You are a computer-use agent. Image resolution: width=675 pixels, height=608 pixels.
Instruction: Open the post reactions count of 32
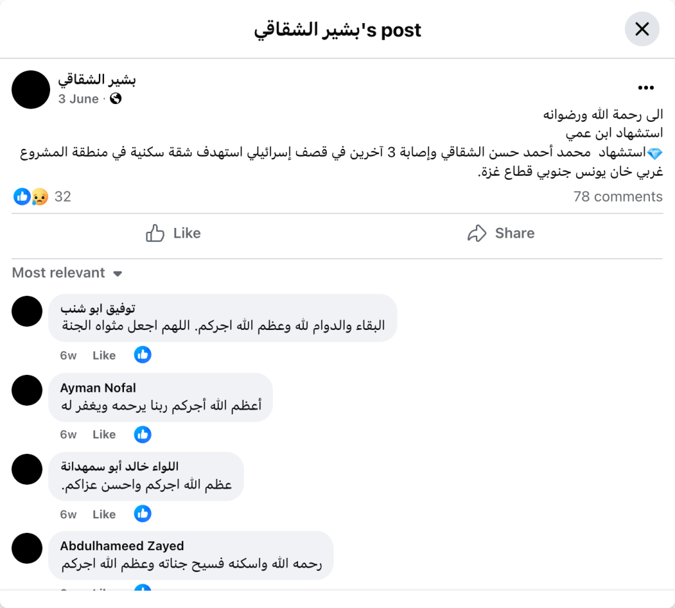(x=62, y=196)
